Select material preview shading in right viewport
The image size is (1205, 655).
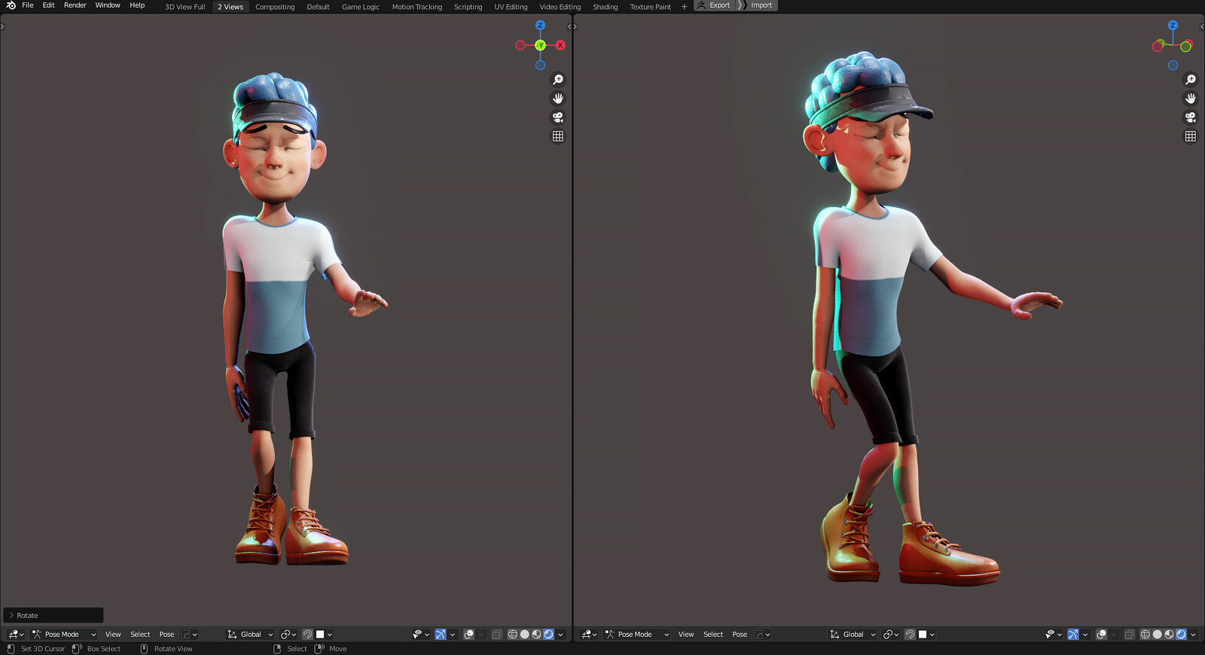click(1170, 635)
